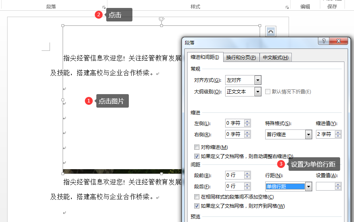Click the layout options icon beside image
Image resolution: width=354 pixels, height=222 pixels.
point(271,31)
